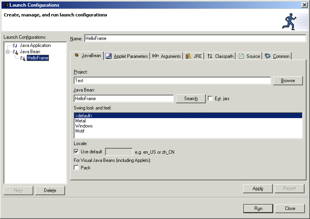Select the Java Bean tree item
The height and width of the screenshot is (219, 310).
tap(30, 52)
